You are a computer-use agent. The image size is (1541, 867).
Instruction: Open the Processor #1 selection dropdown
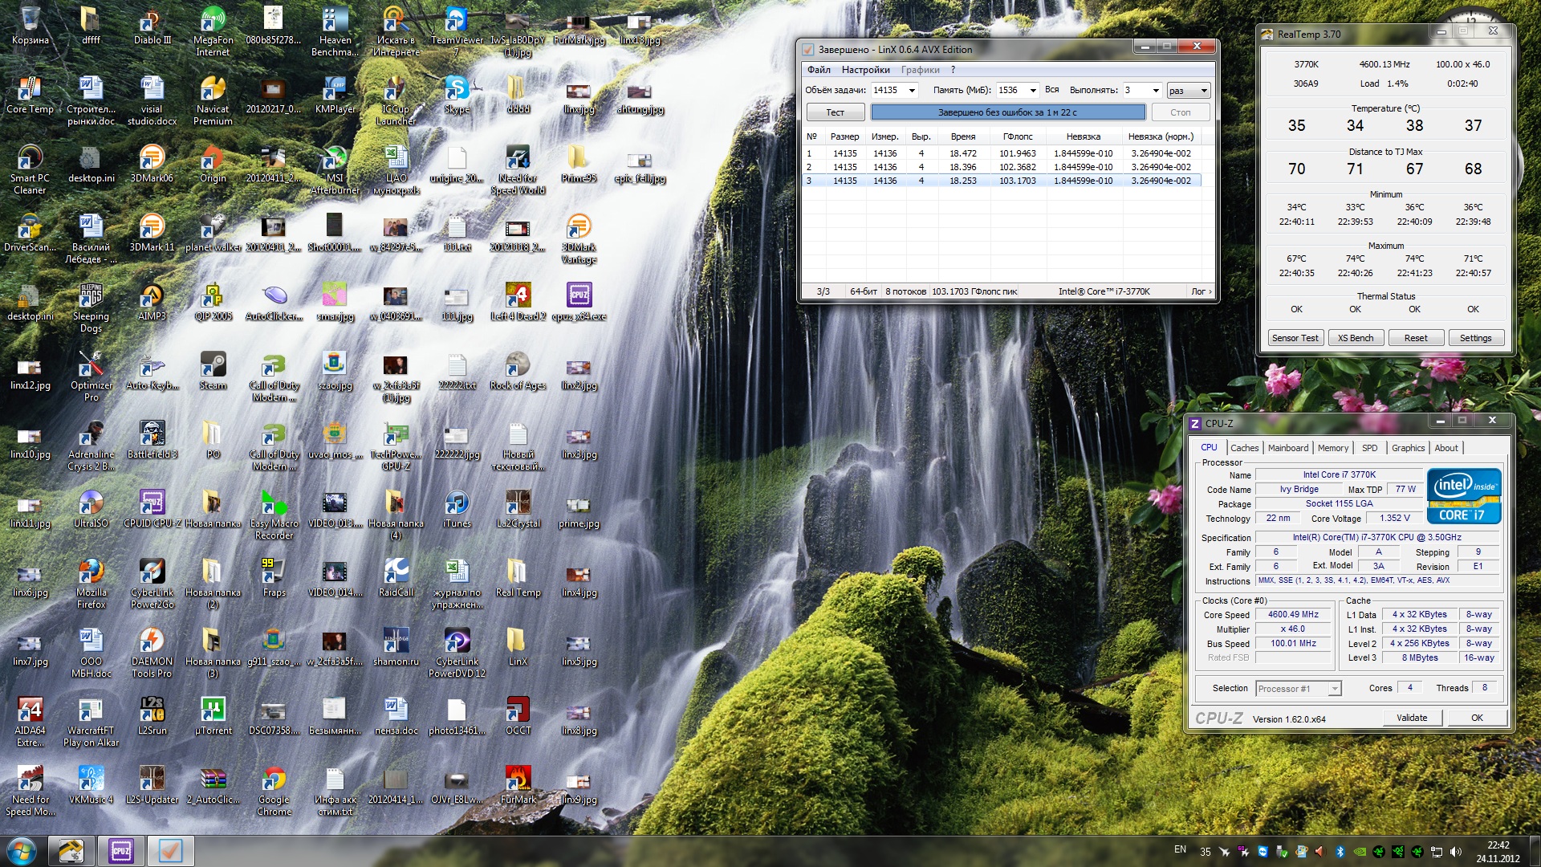pyautogui.click(x=1334, y=689)
